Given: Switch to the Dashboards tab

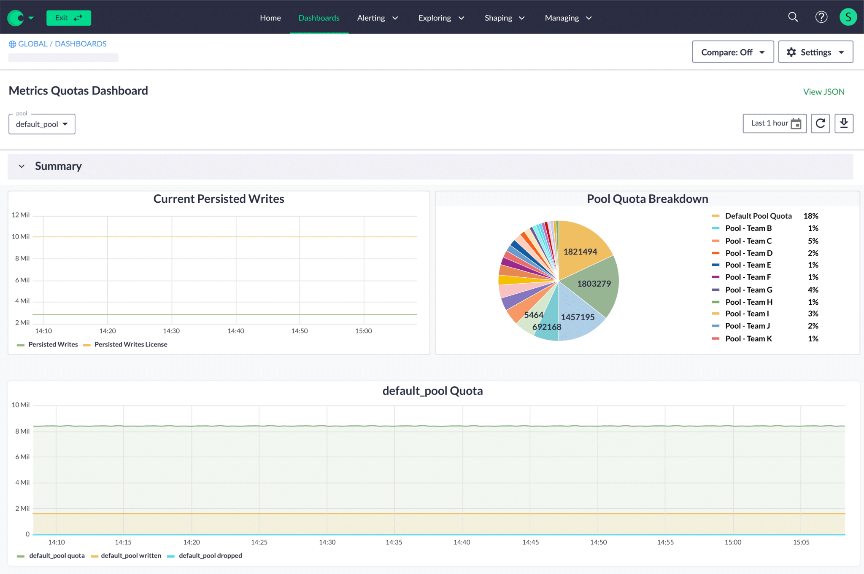Looking at the screenshot, I should click(x=319, y=18).
